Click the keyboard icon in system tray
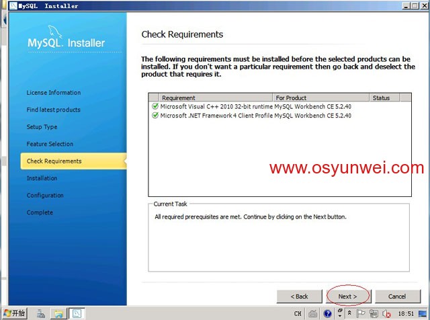 pyautogui.click(x=312, y=314)
